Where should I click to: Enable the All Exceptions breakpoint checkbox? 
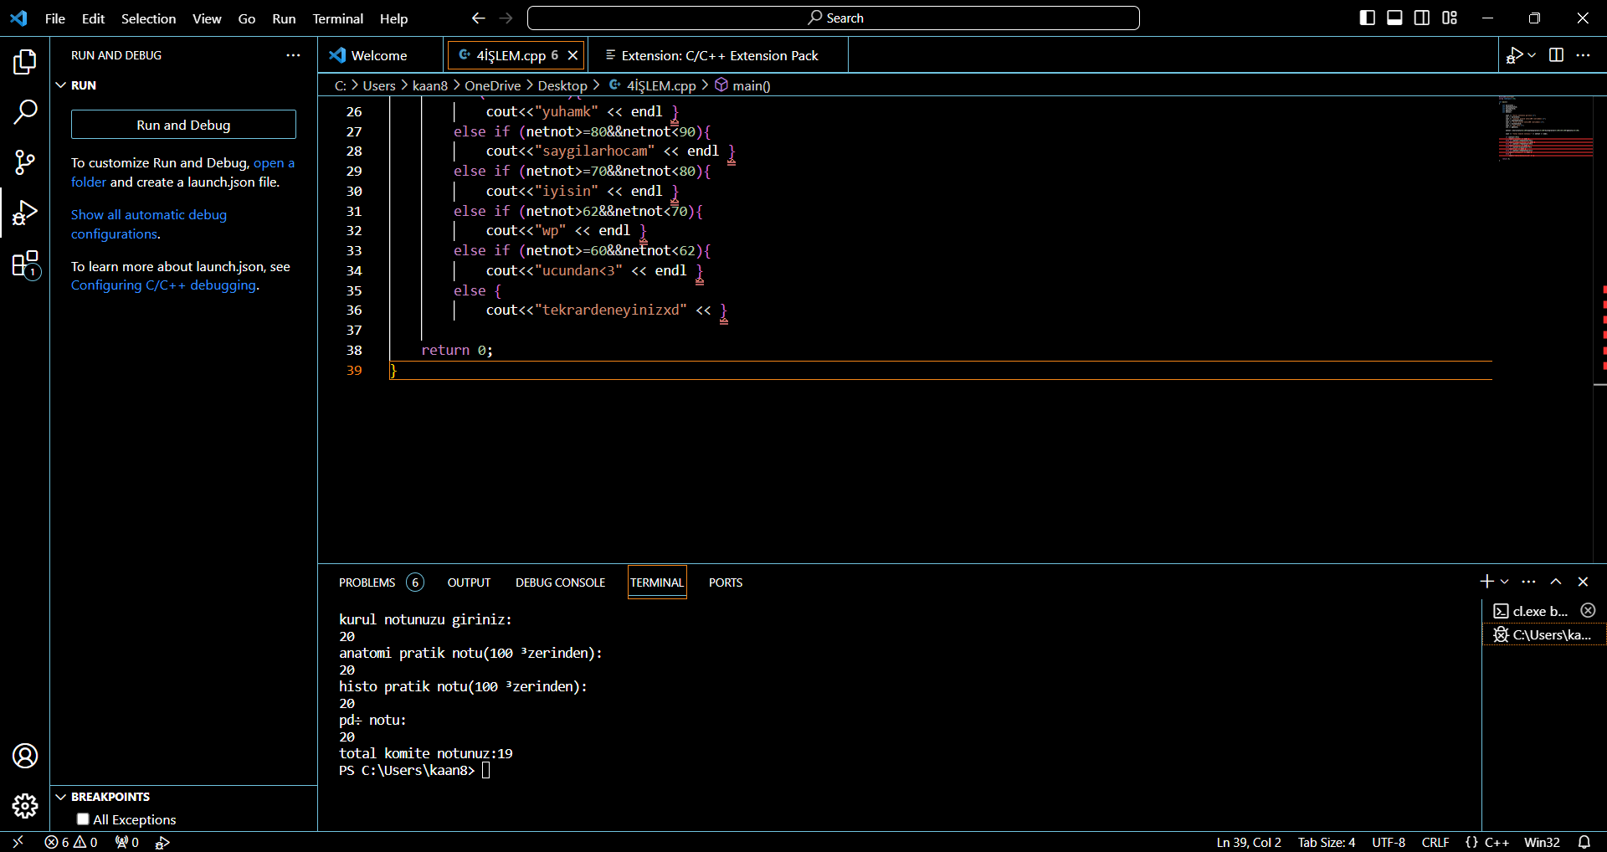[x=83, y=819]
